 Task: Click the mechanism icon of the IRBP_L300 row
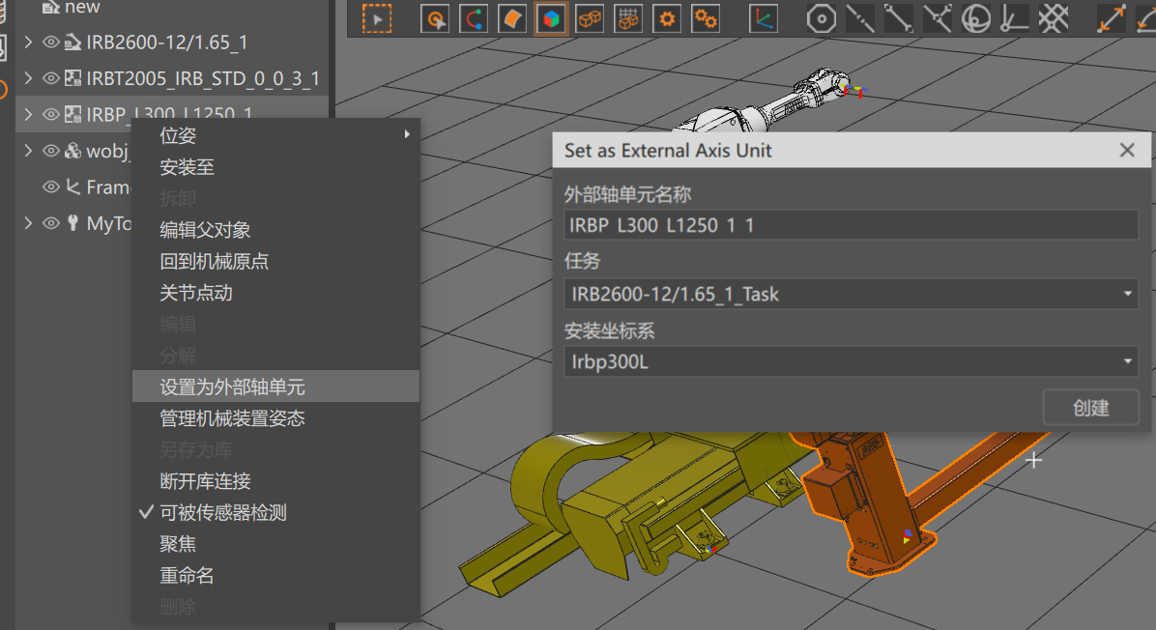tap(72, 114)
